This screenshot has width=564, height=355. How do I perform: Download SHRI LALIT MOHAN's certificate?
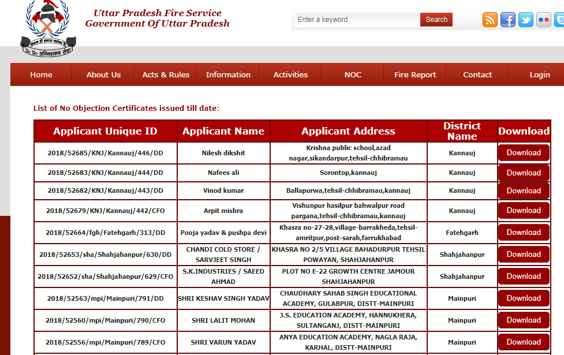point(523,320)
